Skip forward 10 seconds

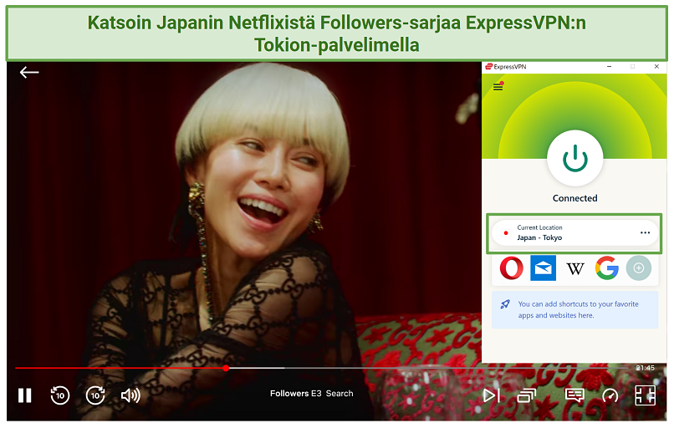(x=95, y=395)
